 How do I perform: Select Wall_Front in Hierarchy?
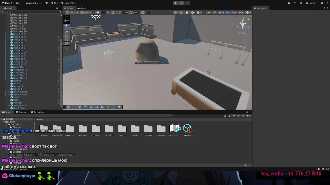(18, 26)
